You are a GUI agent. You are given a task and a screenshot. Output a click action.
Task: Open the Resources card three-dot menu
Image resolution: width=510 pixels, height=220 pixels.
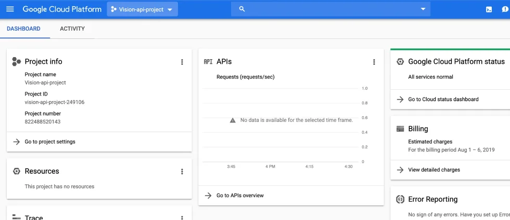click(182, 172)
